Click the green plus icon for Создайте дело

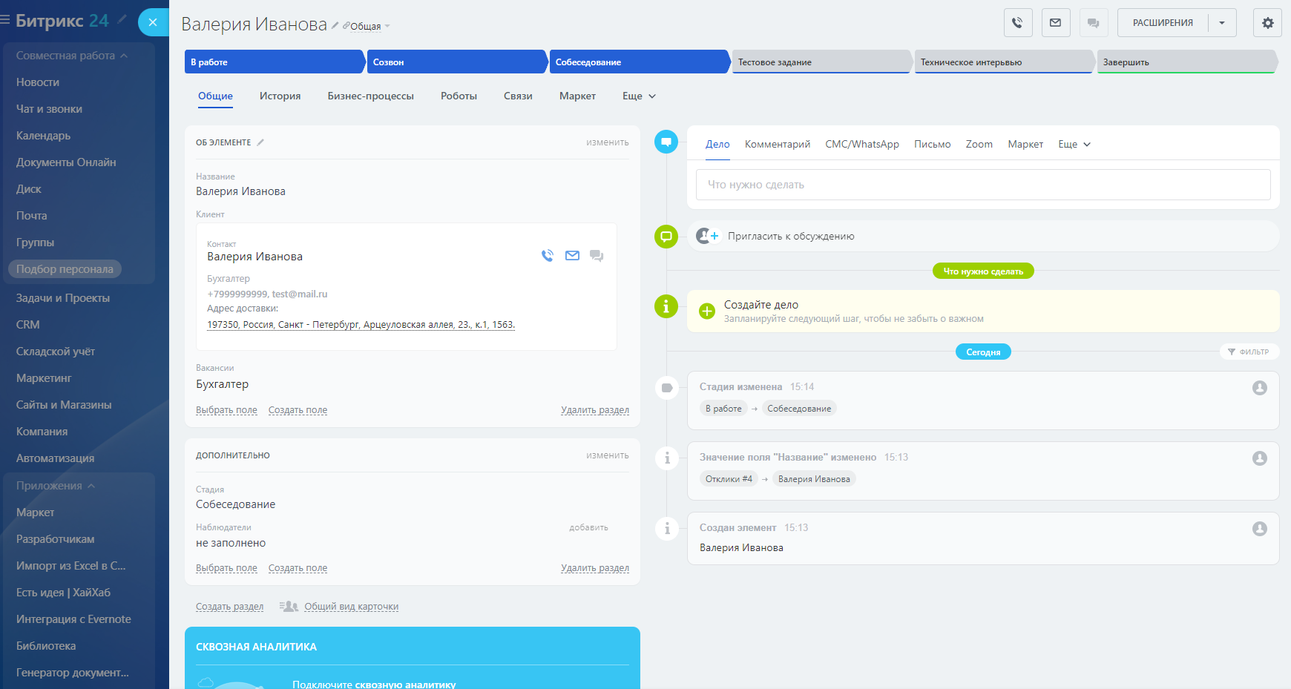707,311
